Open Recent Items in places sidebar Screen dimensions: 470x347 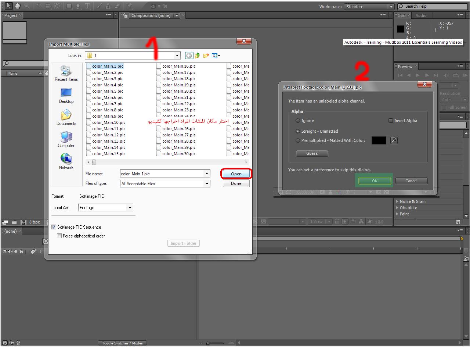coord(66,74)
